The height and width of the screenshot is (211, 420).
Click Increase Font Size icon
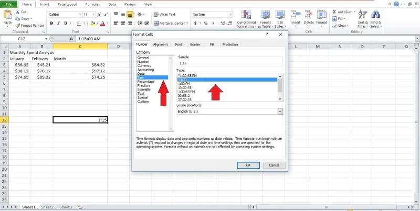99,15
